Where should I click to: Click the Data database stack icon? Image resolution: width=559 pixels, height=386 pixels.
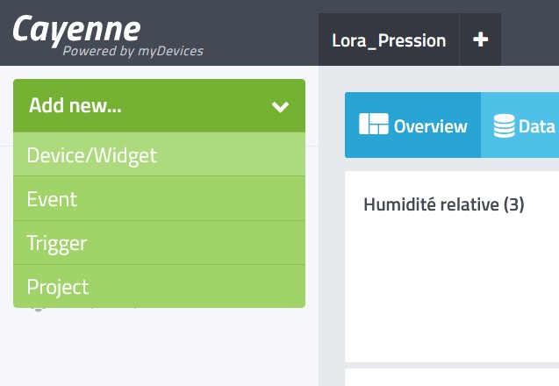point(504,125)
